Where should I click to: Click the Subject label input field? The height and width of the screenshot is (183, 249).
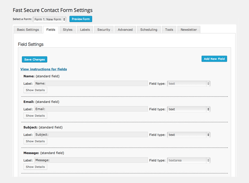91,134
